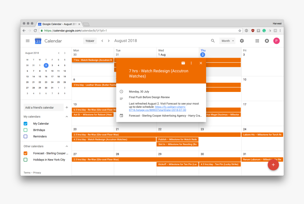The height and width of the screenshot is (204, 304).
Task: Open Sint In Milestone for Resoling event
Action: pos(177,144)
